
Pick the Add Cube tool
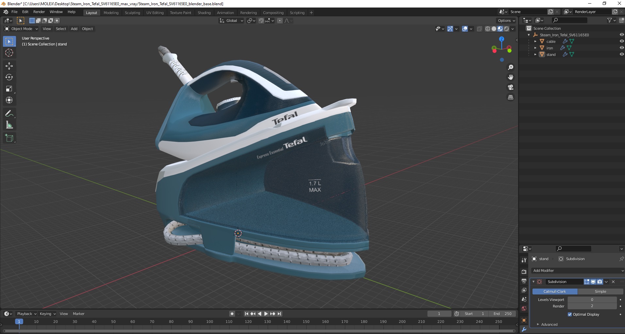pyautogui.click(x=9, y=138)
